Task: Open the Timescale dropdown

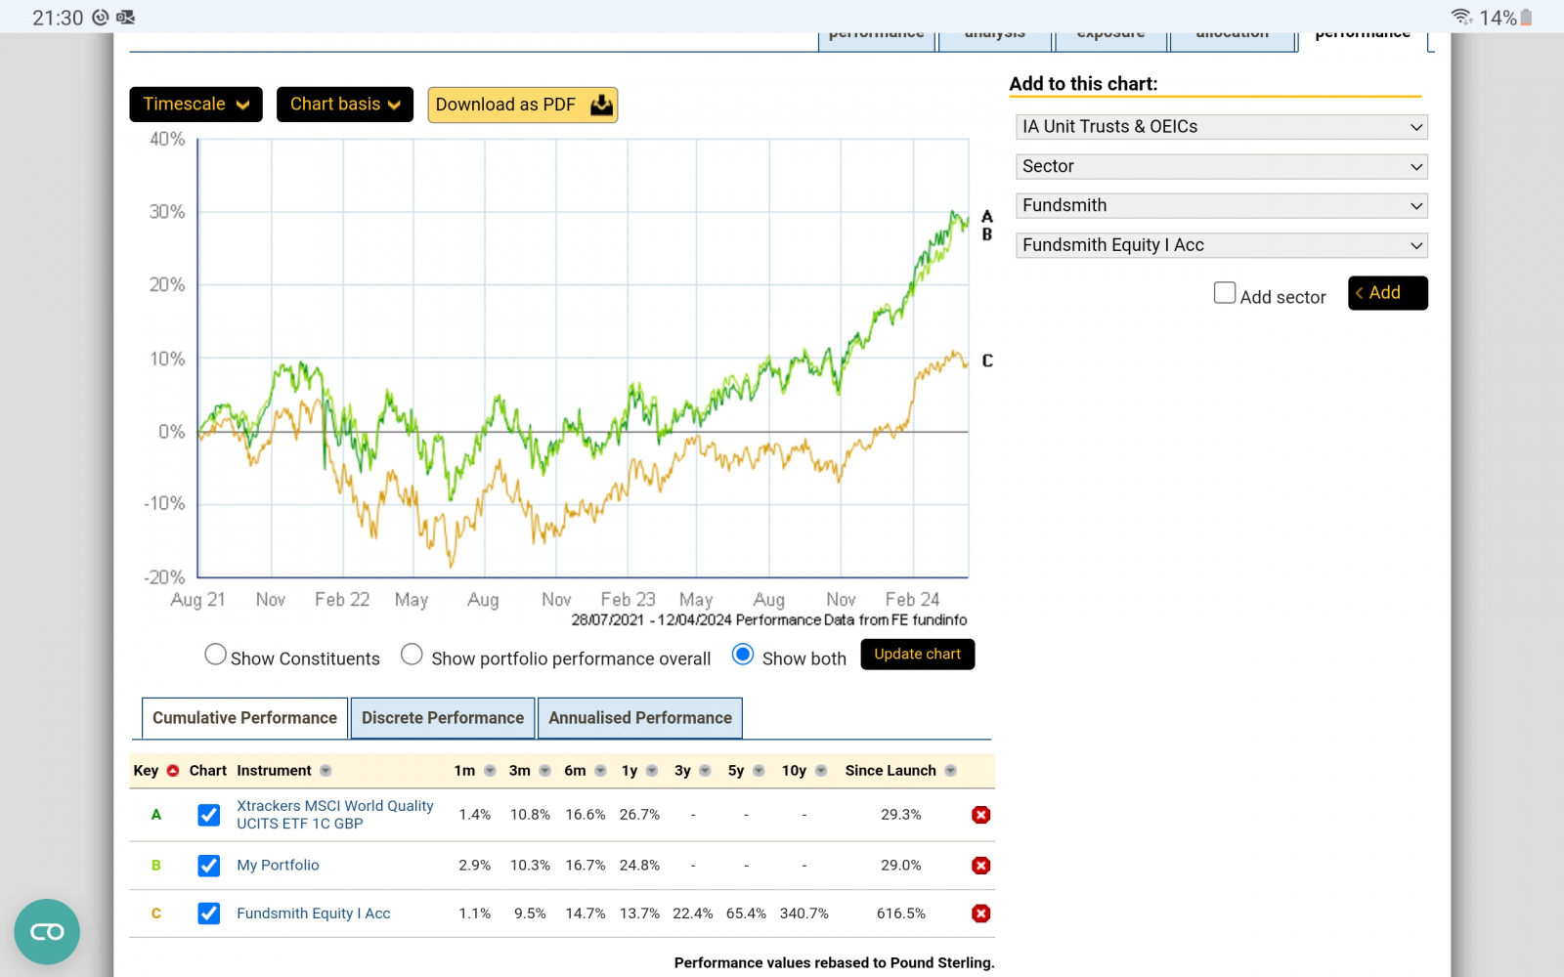Action: coord(195,105)
